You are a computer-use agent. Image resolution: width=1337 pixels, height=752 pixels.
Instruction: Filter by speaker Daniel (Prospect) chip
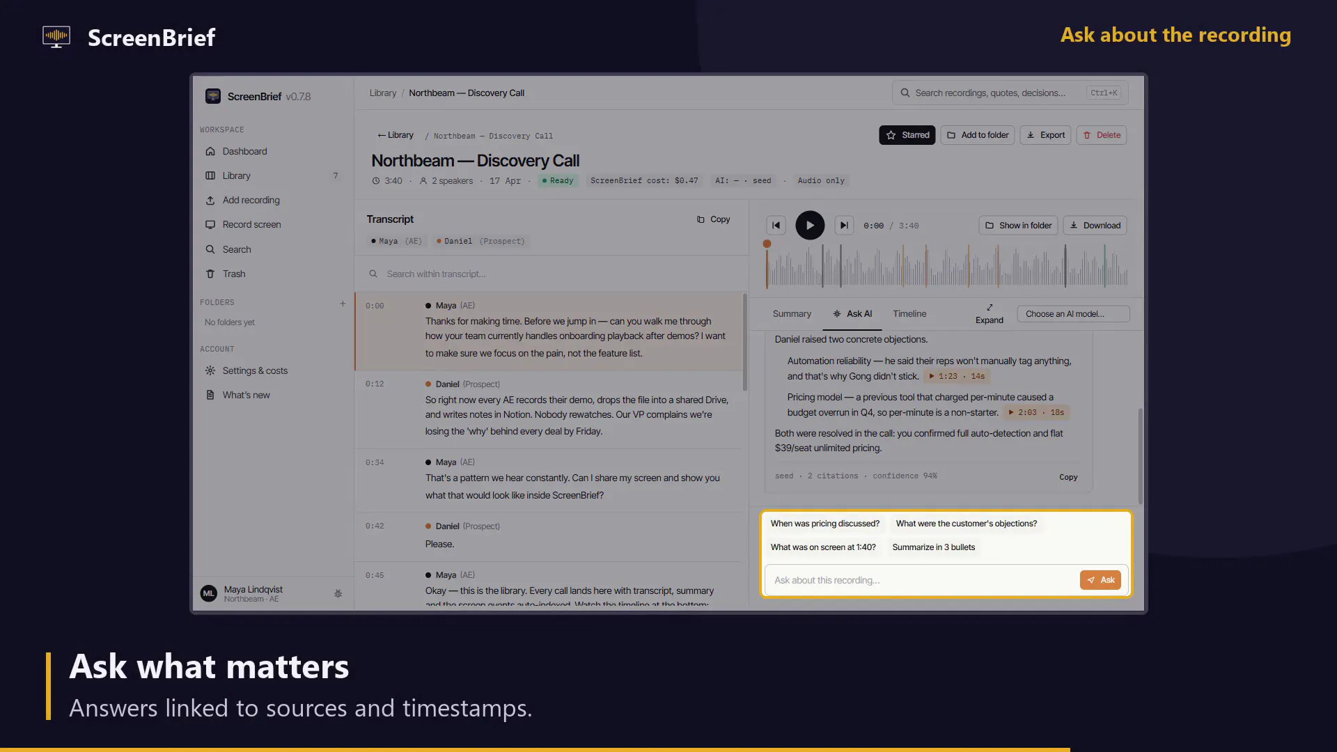click(x=480, y=241)
